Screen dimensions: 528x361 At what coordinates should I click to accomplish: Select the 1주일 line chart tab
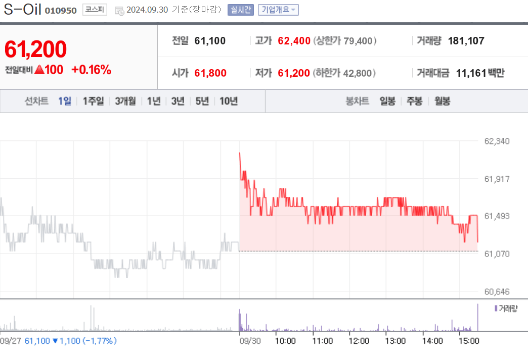pos(93,101)
